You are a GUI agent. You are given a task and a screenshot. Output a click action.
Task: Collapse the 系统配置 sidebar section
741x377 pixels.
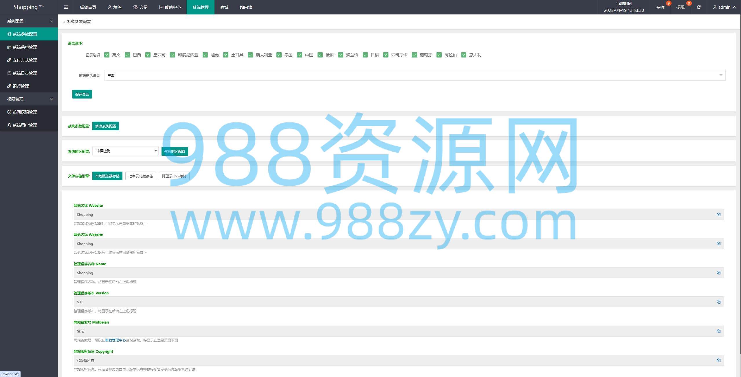click(29, 21)
